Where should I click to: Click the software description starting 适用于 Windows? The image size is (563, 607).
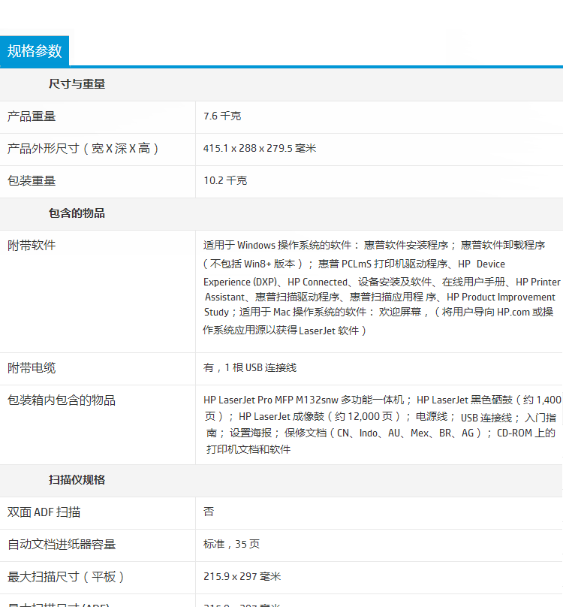(x=382, y=288)
